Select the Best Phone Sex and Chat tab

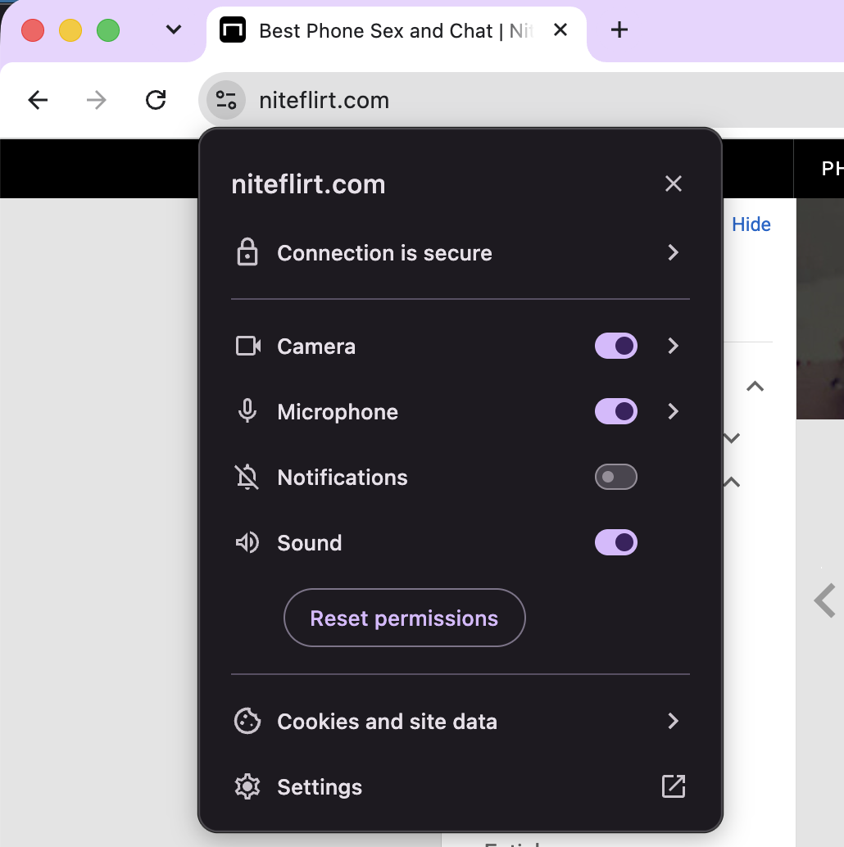click(x=396, y=31)
